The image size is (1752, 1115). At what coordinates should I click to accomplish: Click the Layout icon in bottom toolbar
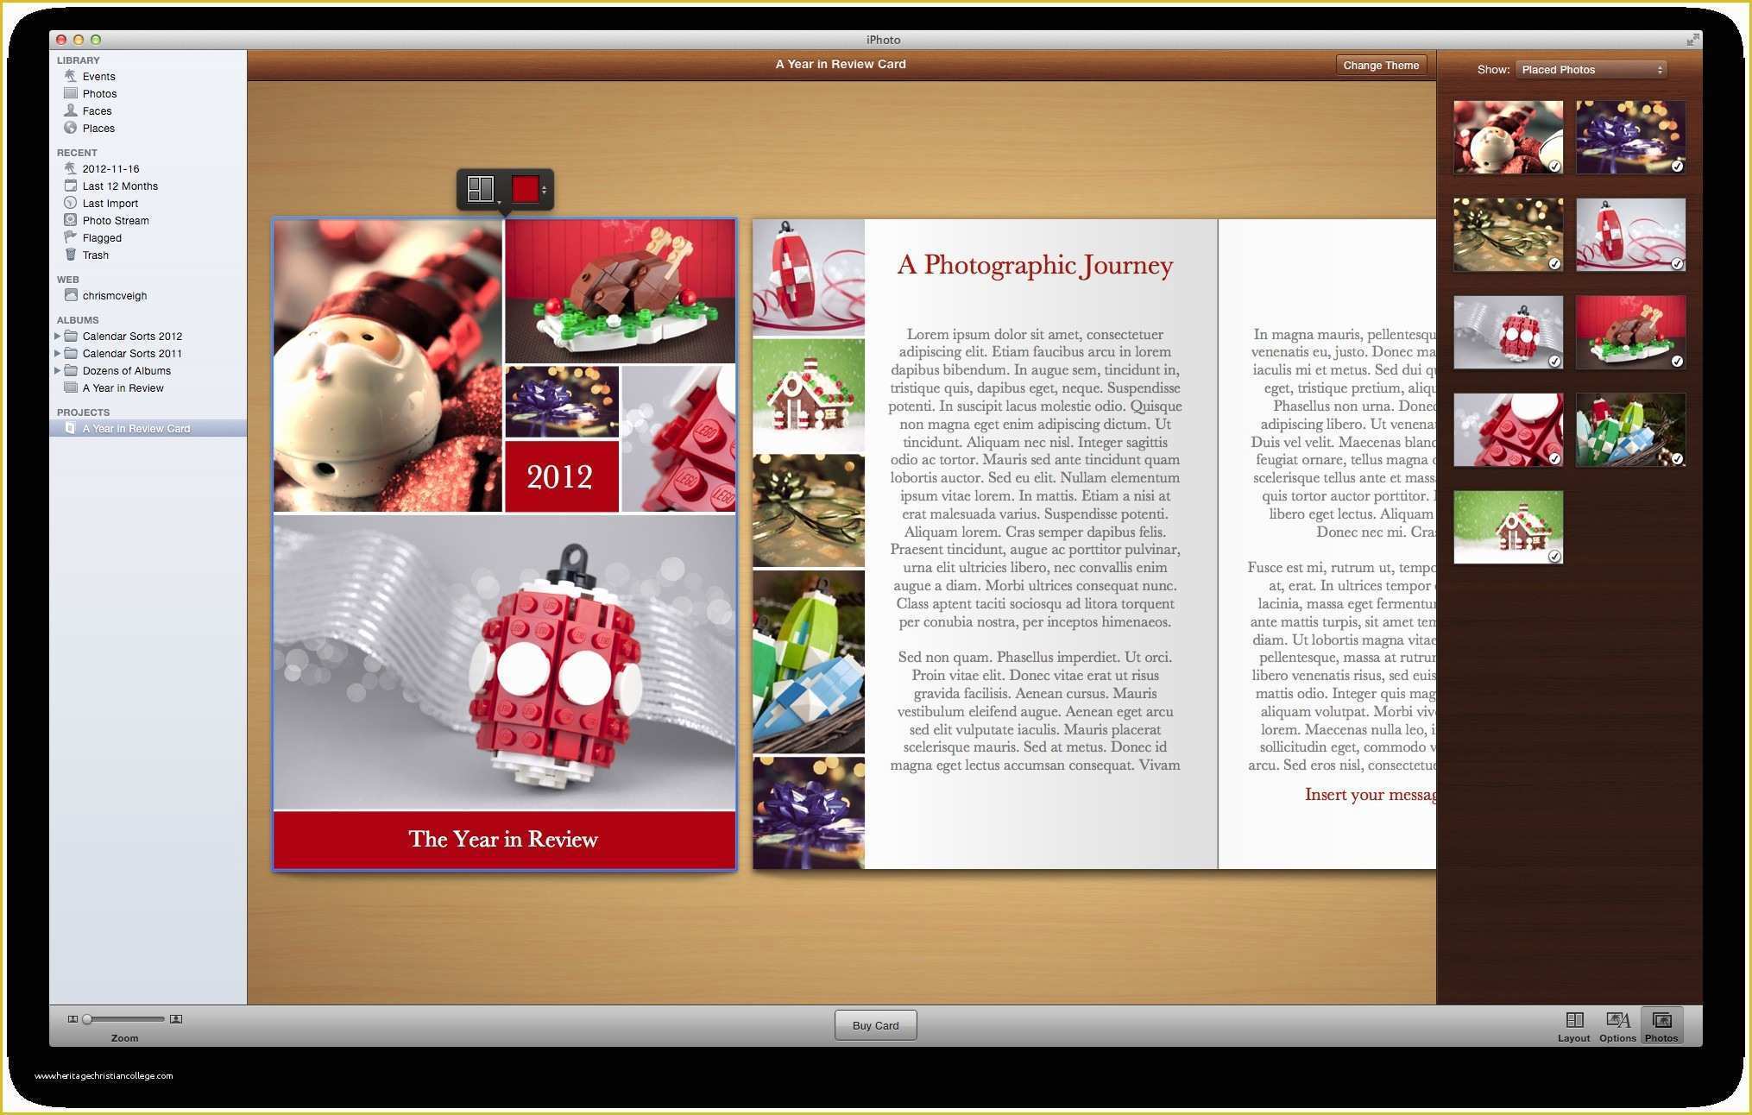click(1572, 1023)
